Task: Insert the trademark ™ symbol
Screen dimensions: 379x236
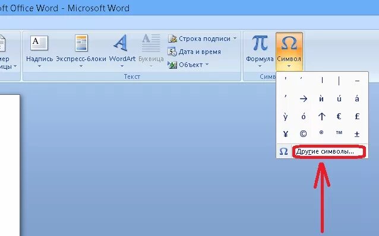Action: coord(339,132)
